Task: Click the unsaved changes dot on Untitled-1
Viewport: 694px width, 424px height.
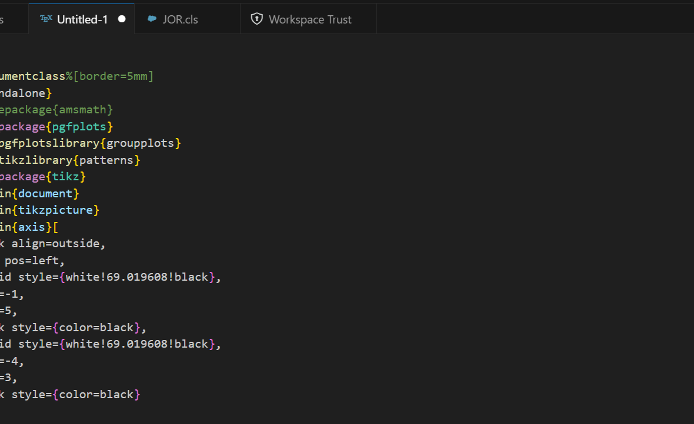Action: (x=122, y=19)
